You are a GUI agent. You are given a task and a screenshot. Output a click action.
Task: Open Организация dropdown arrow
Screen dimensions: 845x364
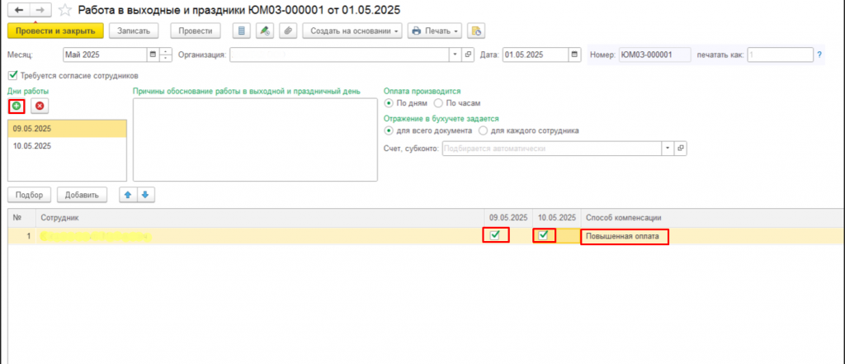click(x=456, y=54)
